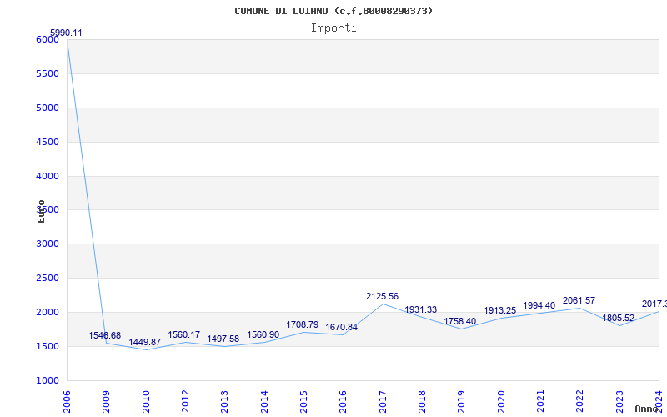Click data label 1931.33
Image resolution: width=667 pixels, height=417 pixels.
(x=421, y=309)
